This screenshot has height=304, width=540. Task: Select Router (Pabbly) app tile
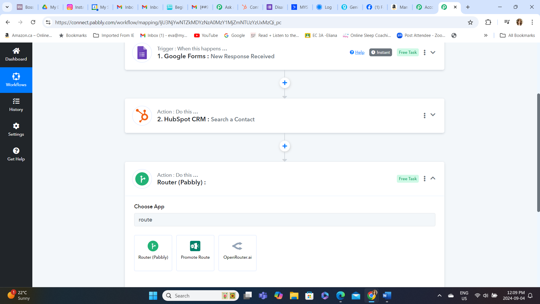(153, 253)
